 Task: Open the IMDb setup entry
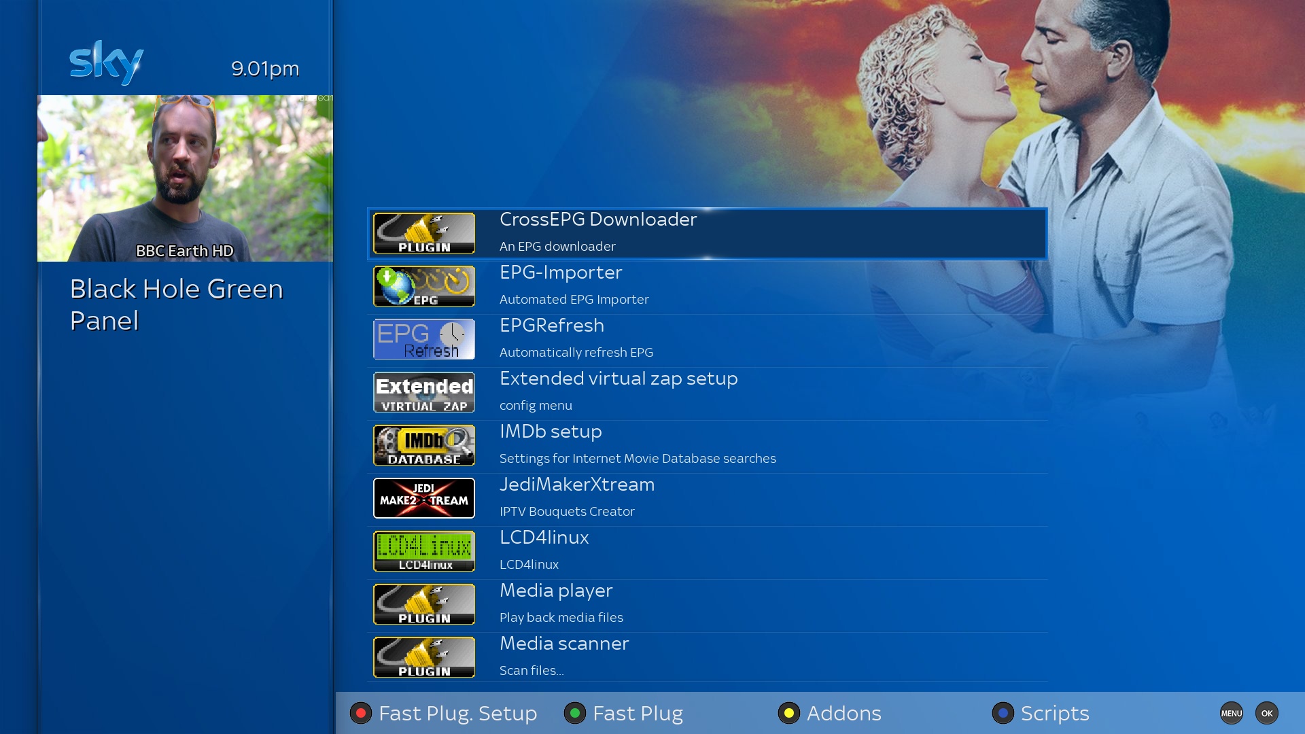point(707,445)
